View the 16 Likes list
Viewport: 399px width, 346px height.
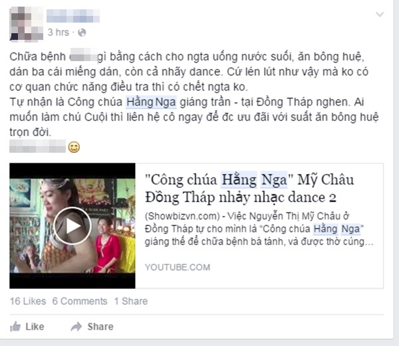28,301
